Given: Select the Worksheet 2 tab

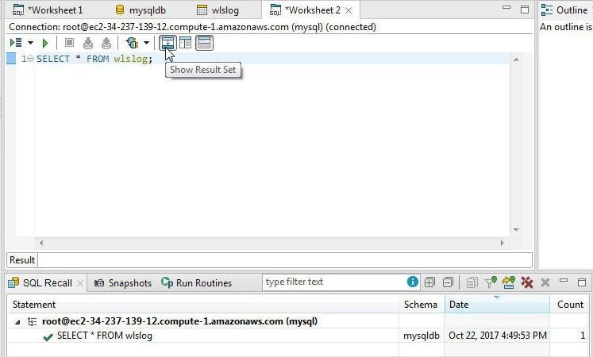Looking at the screenshot, I should click(x=305, y=10).
